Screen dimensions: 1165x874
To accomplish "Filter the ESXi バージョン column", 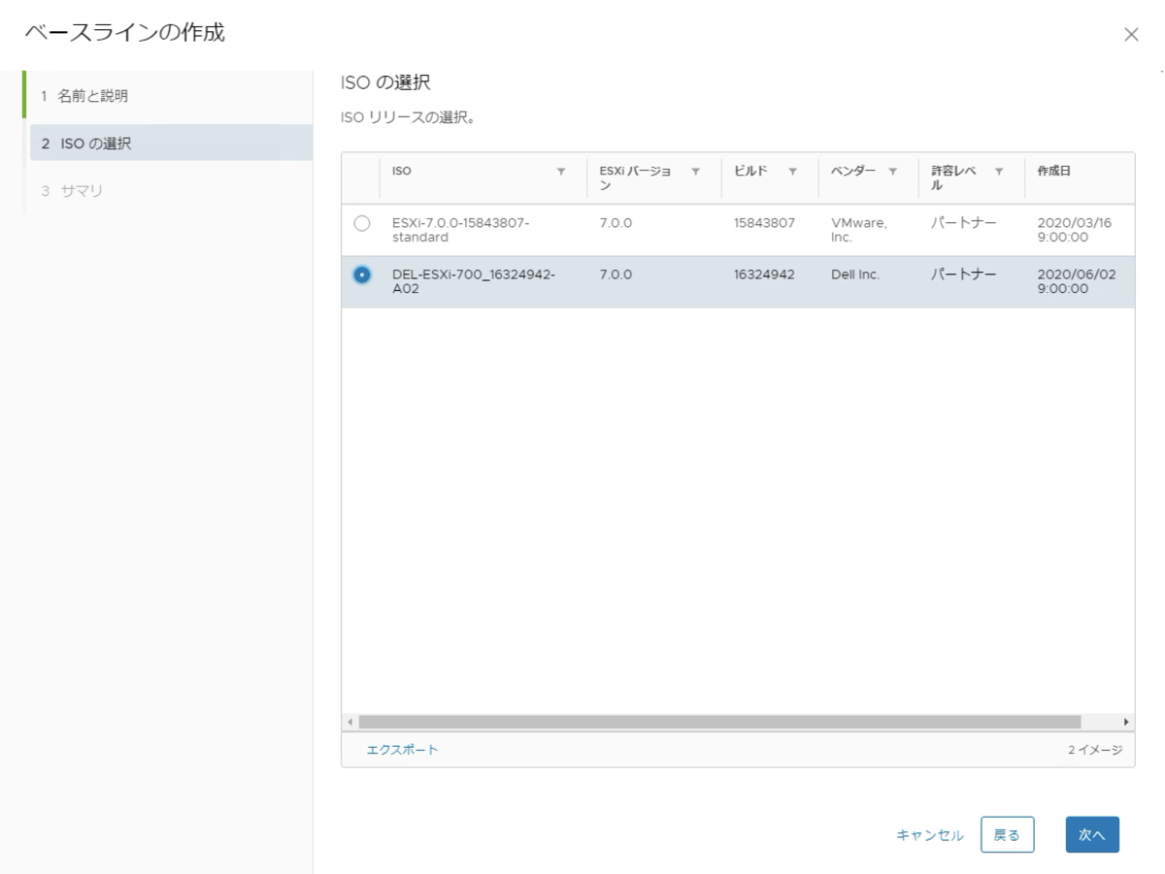I will pos(694,172).
